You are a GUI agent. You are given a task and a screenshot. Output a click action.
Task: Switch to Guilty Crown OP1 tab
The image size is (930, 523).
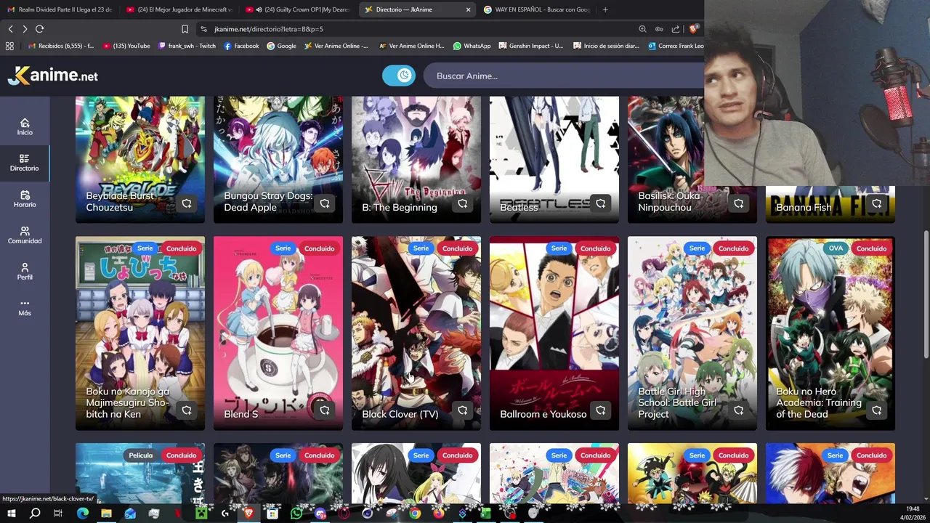298,9
